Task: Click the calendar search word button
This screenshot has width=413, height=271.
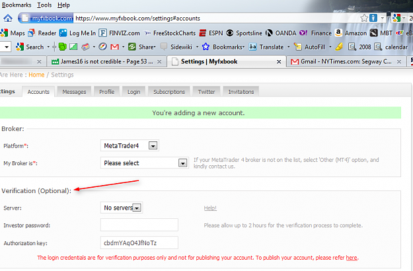Action: (391, 47)
